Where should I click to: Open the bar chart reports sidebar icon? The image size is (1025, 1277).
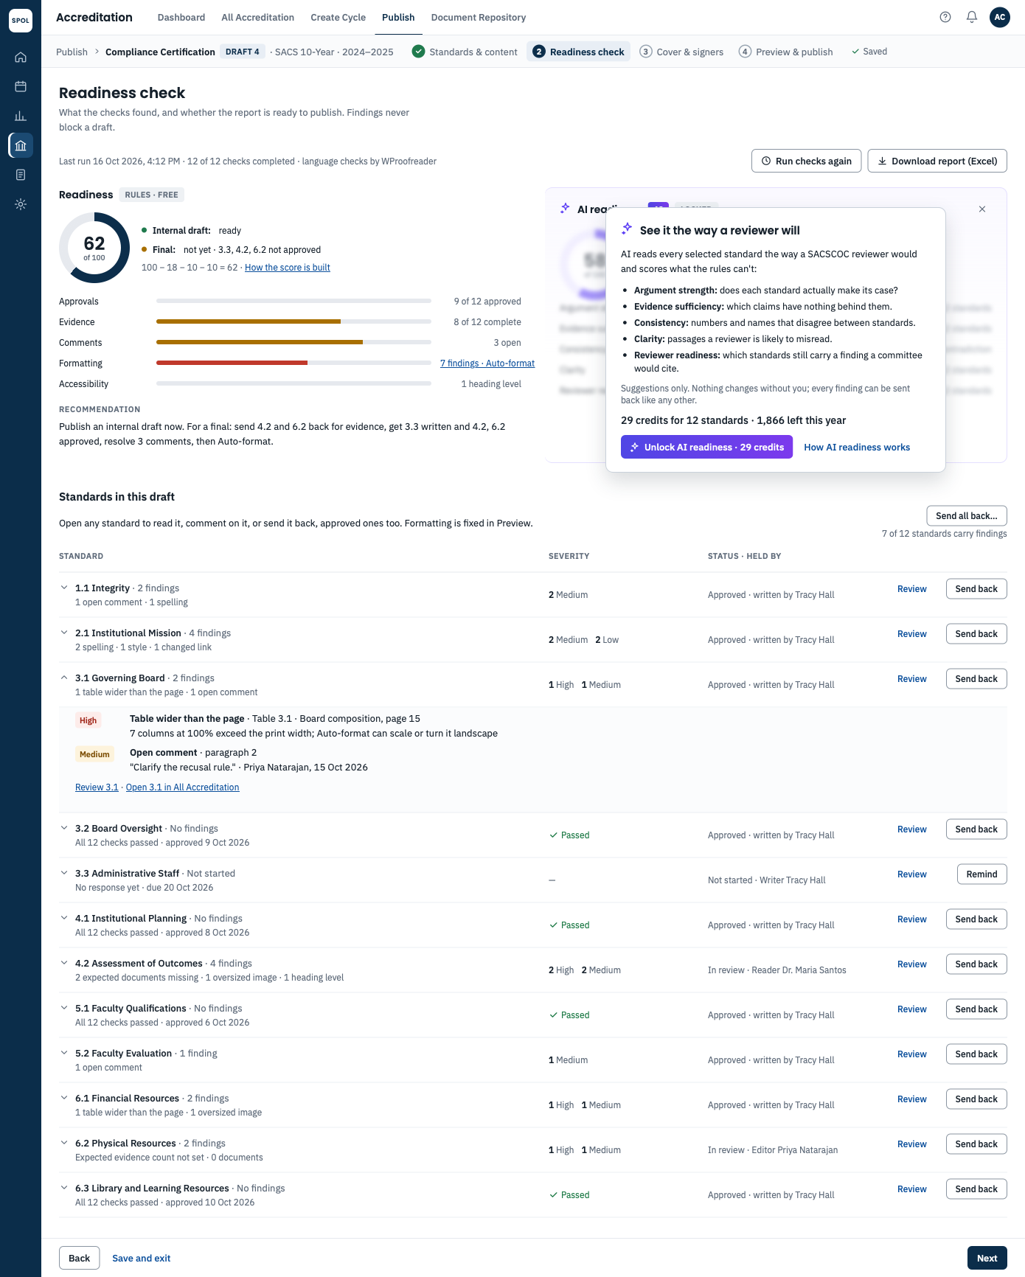(21, 116)
